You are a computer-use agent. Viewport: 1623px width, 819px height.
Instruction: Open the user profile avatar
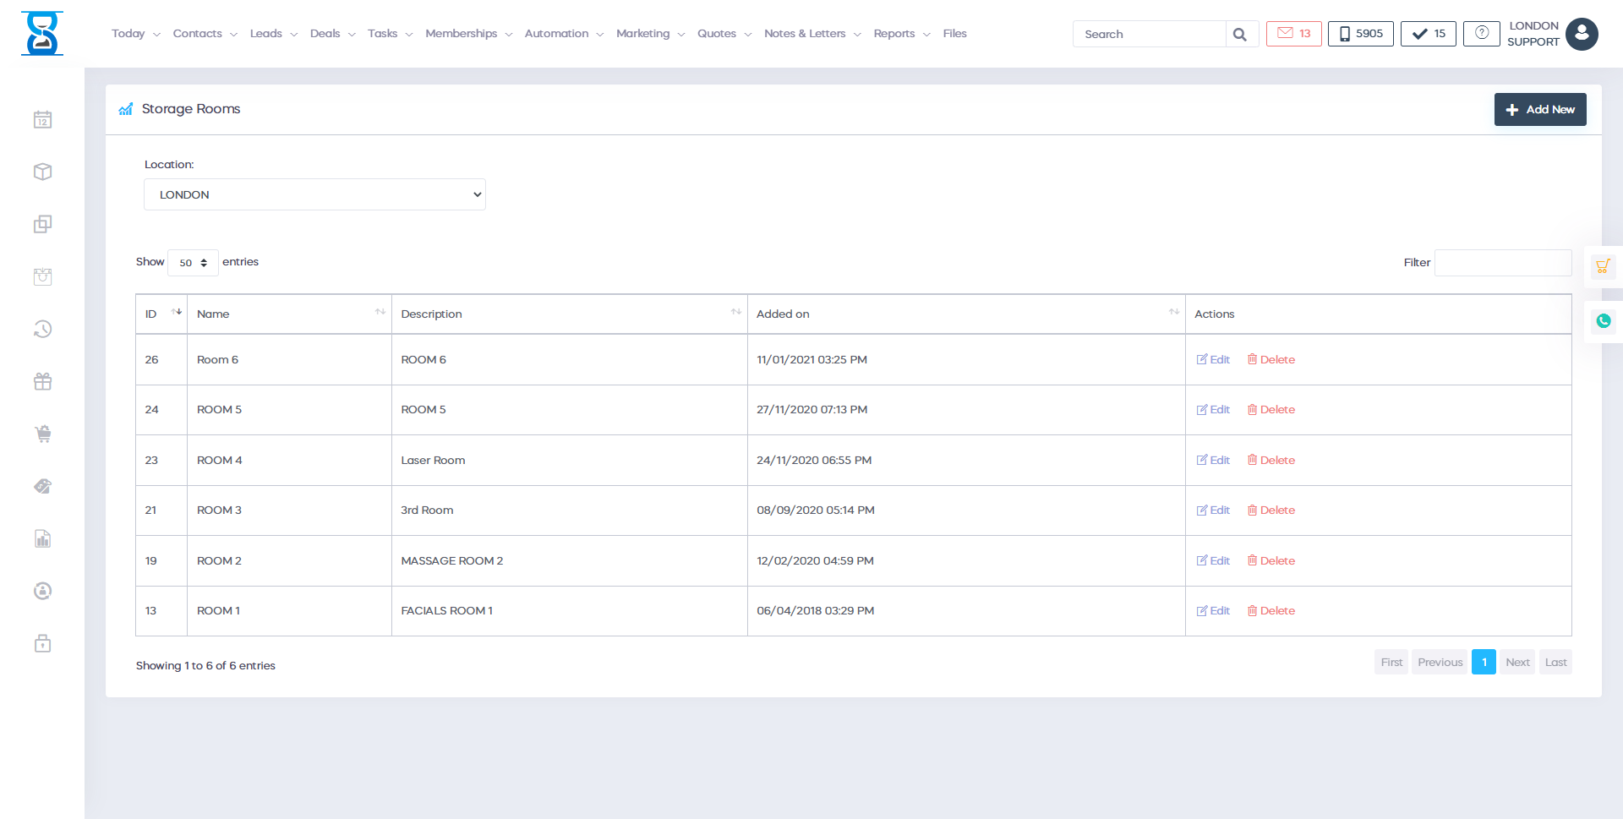[1582, 35]
